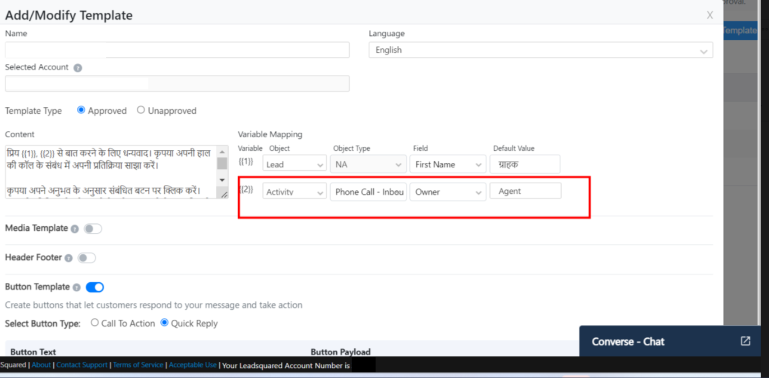This screenshot has height=378, width=769.
Task: Click the info icon next to Media Template
Action: pos(74,228)
